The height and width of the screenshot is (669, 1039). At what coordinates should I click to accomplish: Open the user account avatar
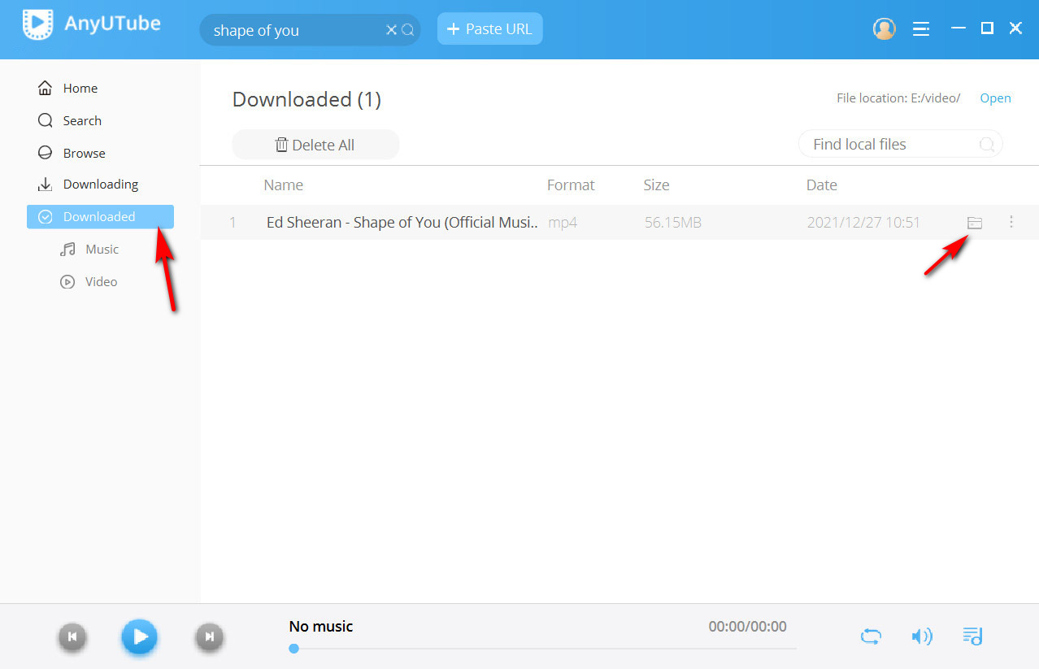884,28
